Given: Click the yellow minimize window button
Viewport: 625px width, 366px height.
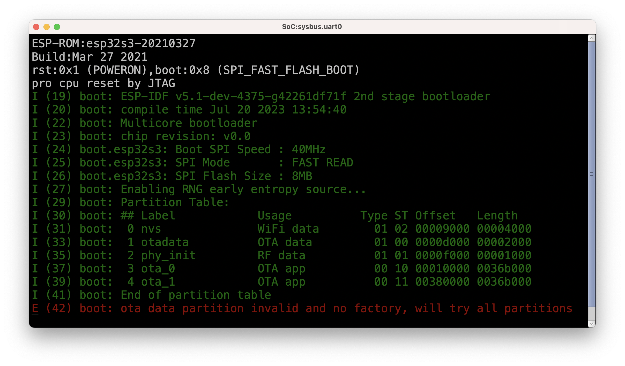Looking at the screenshot, I should pos(47,27).
